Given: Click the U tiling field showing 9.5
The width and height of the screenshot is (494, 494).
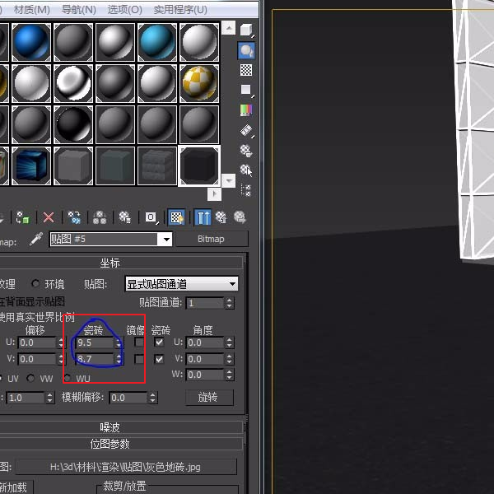Looking at the screenshot, I should pyautogui.click(x=95, y=343).
